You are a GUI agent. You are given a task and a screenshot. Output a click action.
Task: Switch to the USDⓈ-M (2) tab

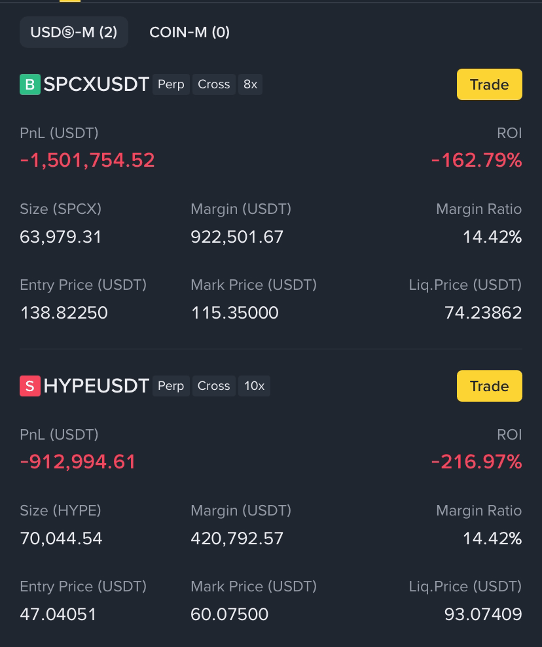[74, 32]
